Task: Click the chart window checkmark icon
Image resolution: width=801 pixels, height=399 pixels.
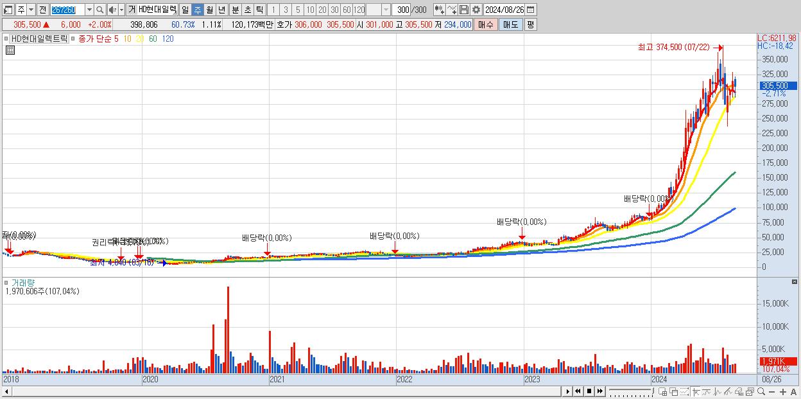Action: pos(750,392)
